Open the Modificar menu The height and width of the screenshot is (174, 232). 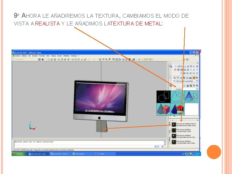(66, 56)
